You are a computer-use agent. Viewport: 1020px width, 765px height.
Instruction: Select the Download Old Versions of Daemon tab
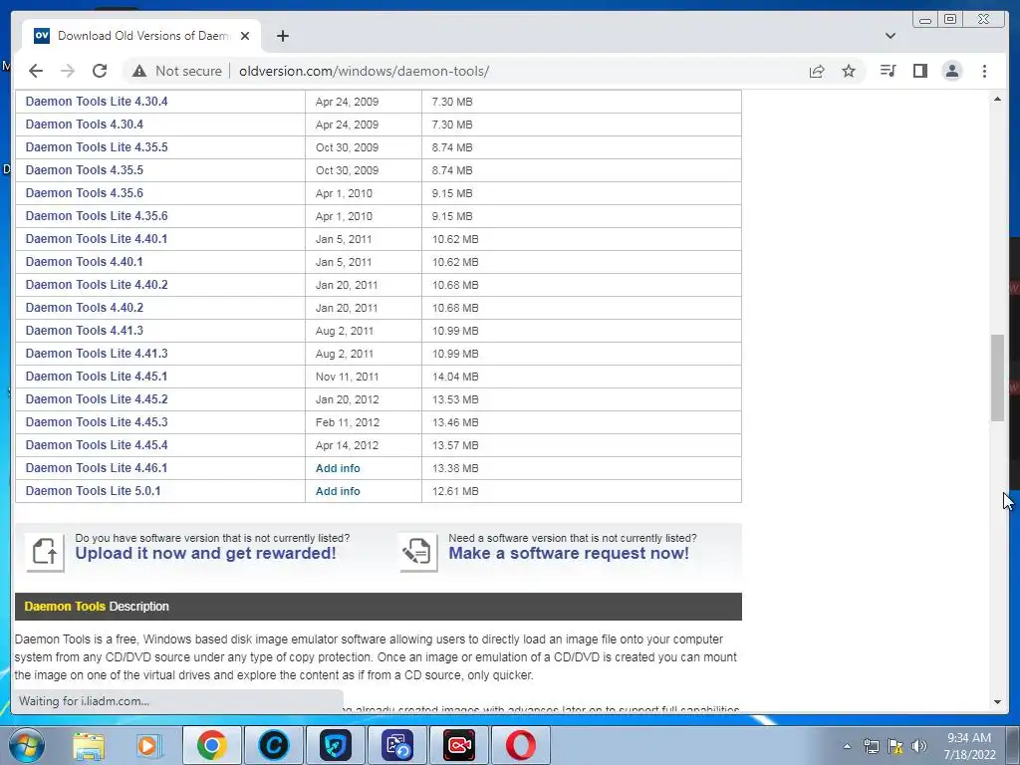tap(141, 36)
